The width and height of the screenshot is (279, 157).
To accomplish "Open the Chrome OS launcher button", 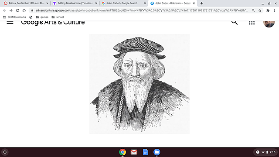I will coord(5,152).
